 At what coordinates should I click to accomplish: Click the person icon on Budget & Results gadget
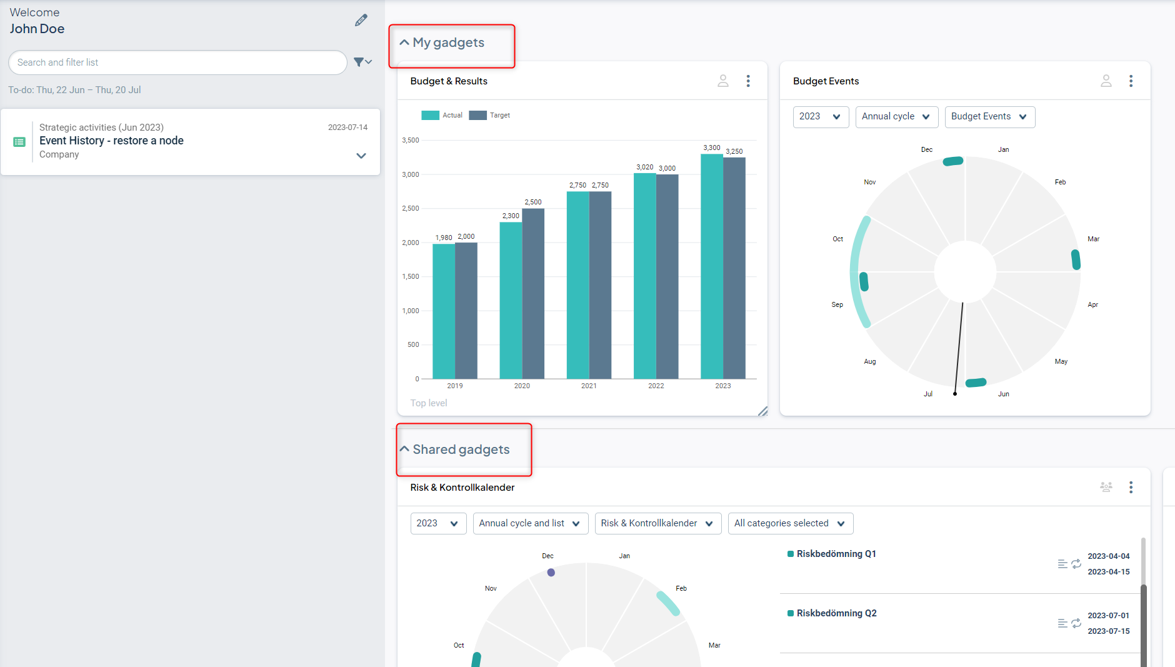(723, 81)
